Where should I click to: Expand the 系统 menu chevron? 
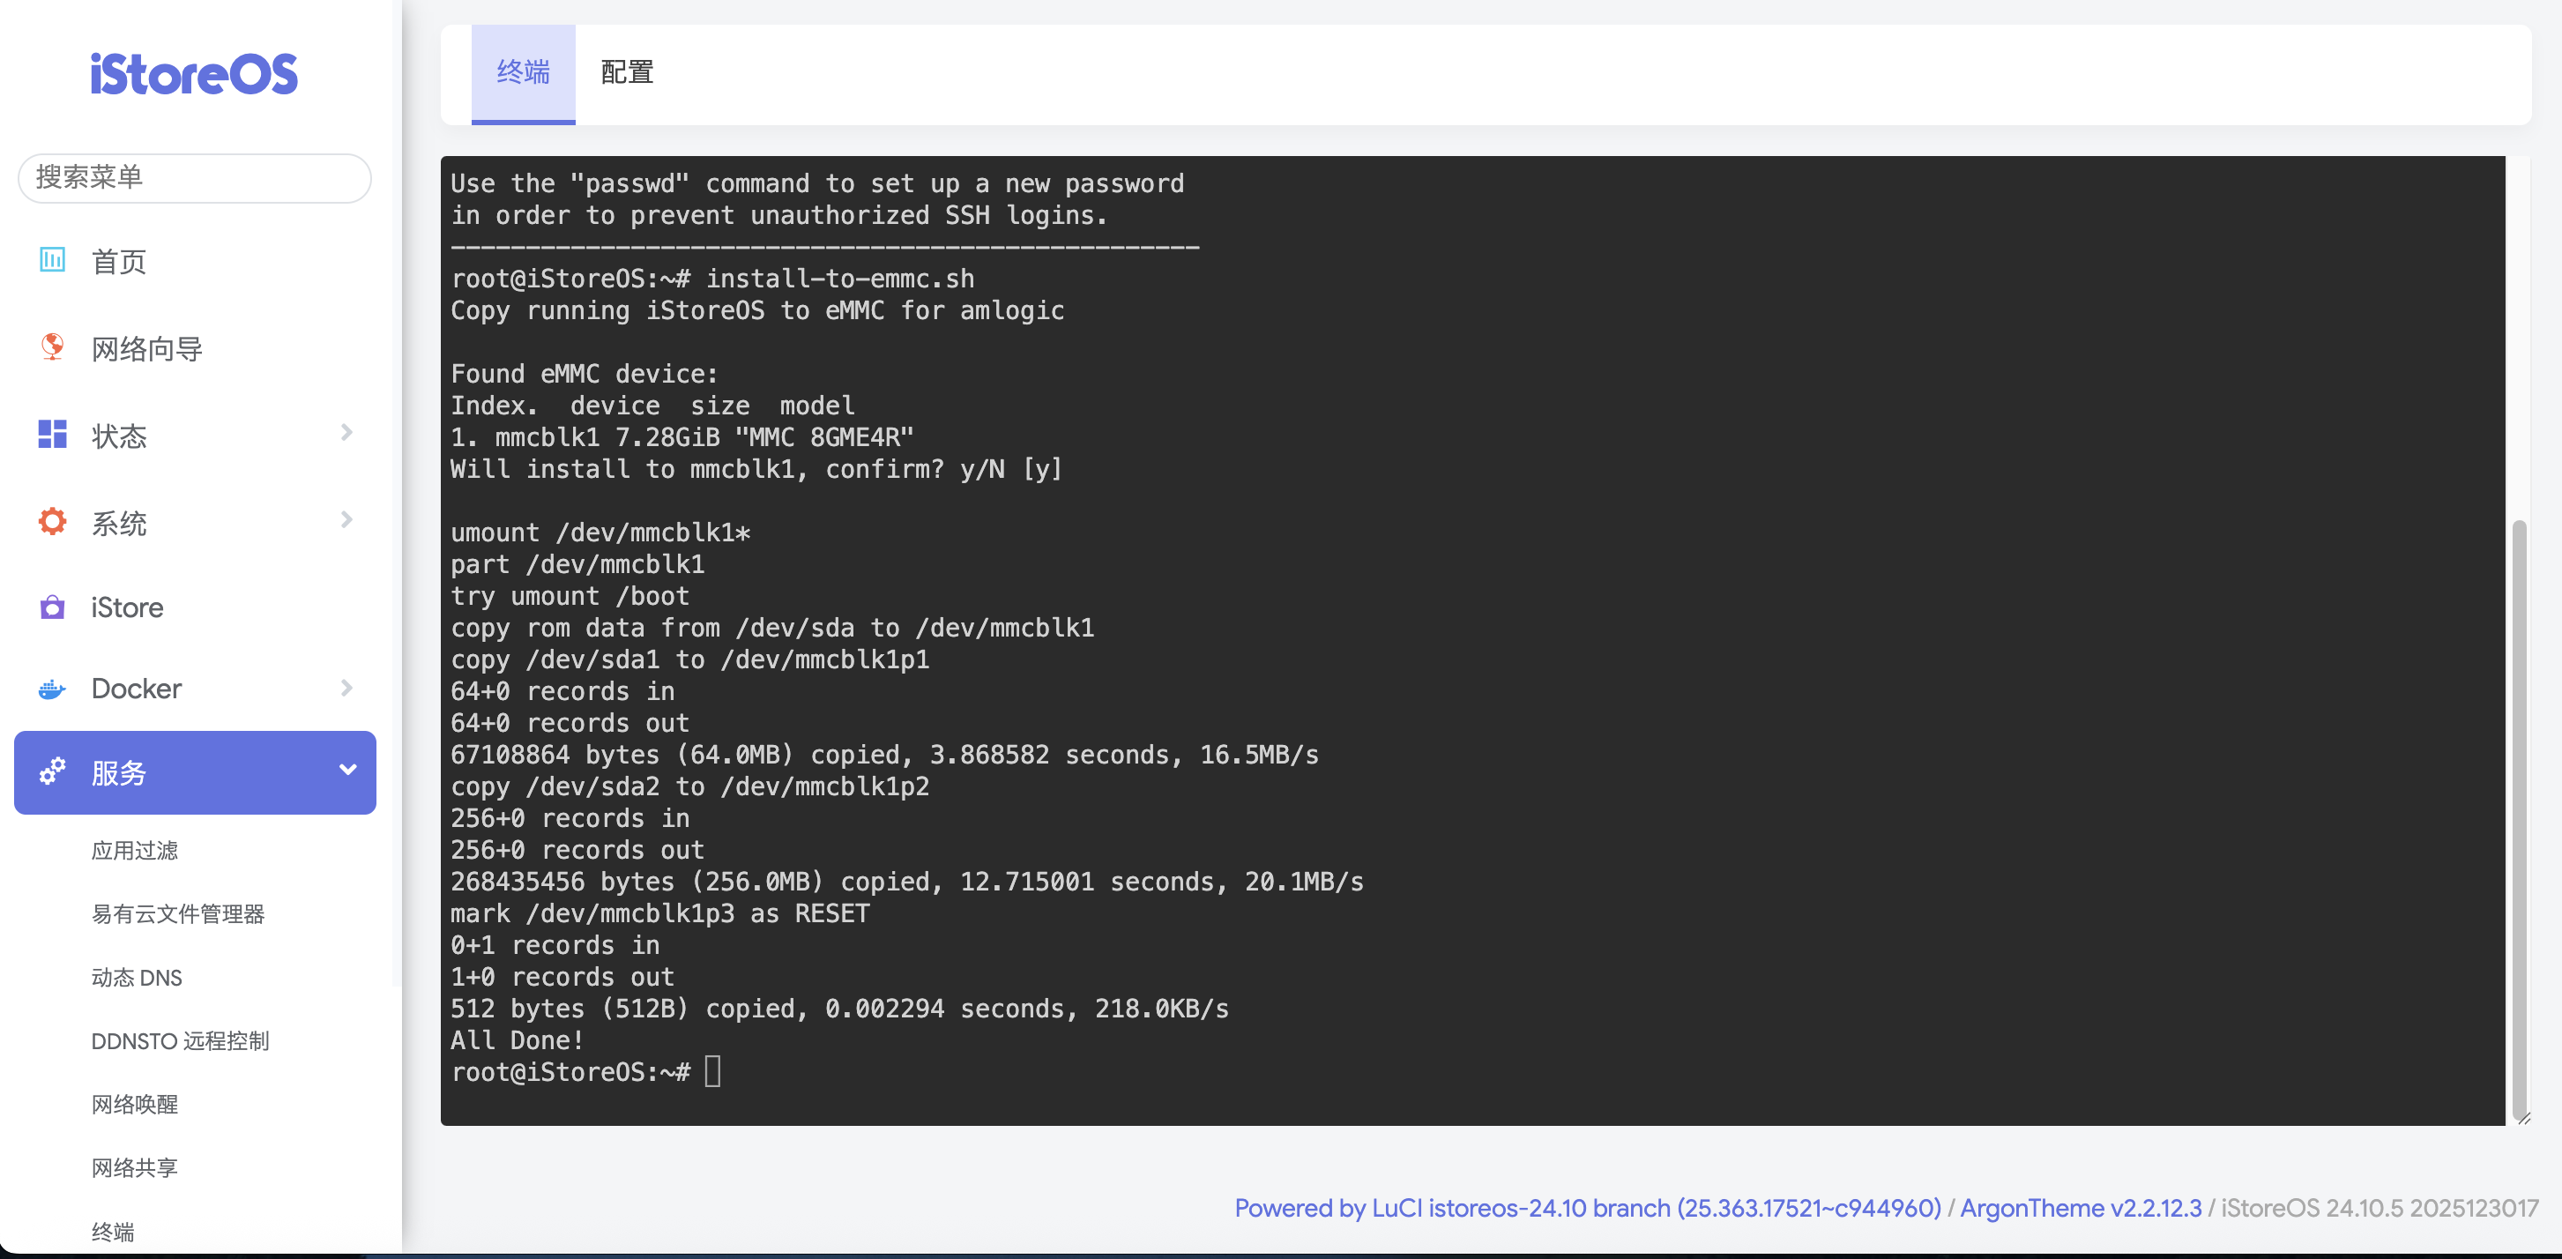[x=346, y=520]
